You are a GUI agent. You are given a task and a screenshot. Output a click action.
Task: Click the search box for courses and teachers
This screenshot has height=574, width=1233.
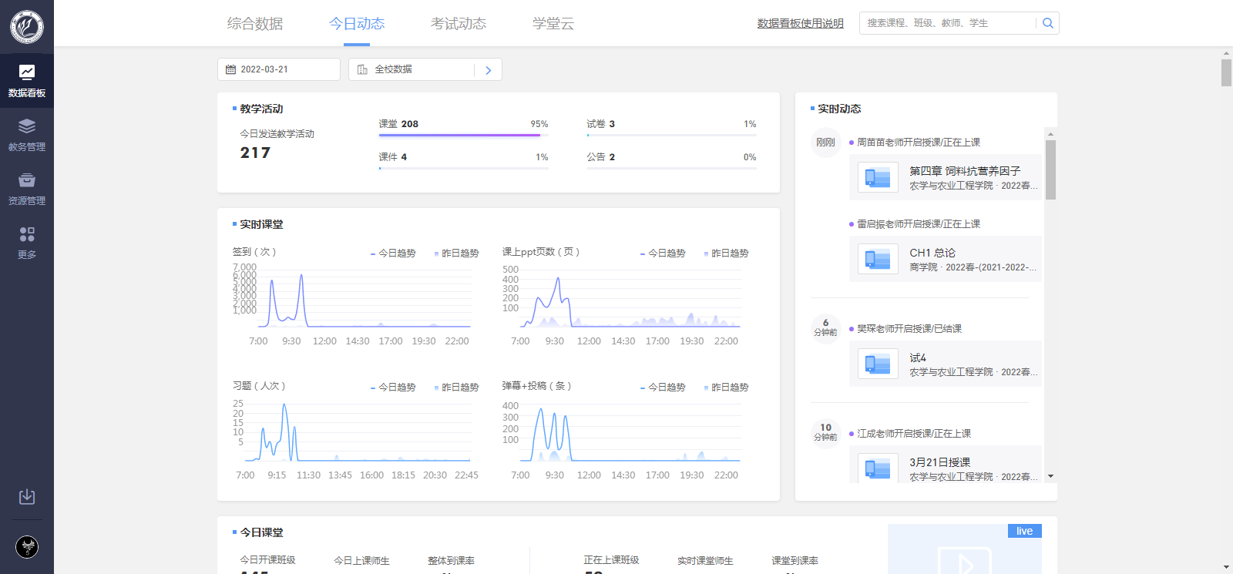tap(947, 23)
